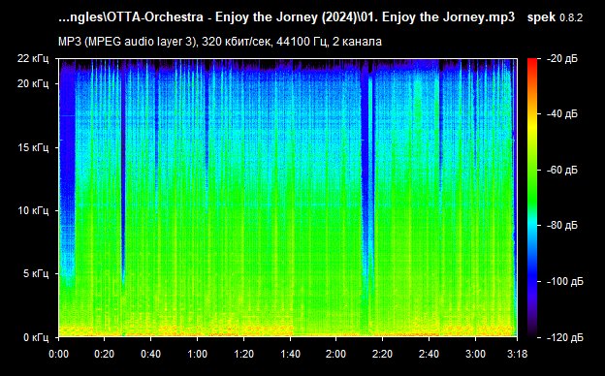Click the 1:00 time axis marker
Screen dimensions: 605x376
pyautogui.click(x=197, y=354)
